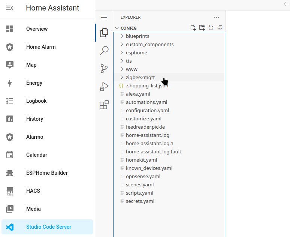This screenshot has width=290, height=237.
Task: Expand the zigbee2mqtt folder
Action: click(169, 77)
